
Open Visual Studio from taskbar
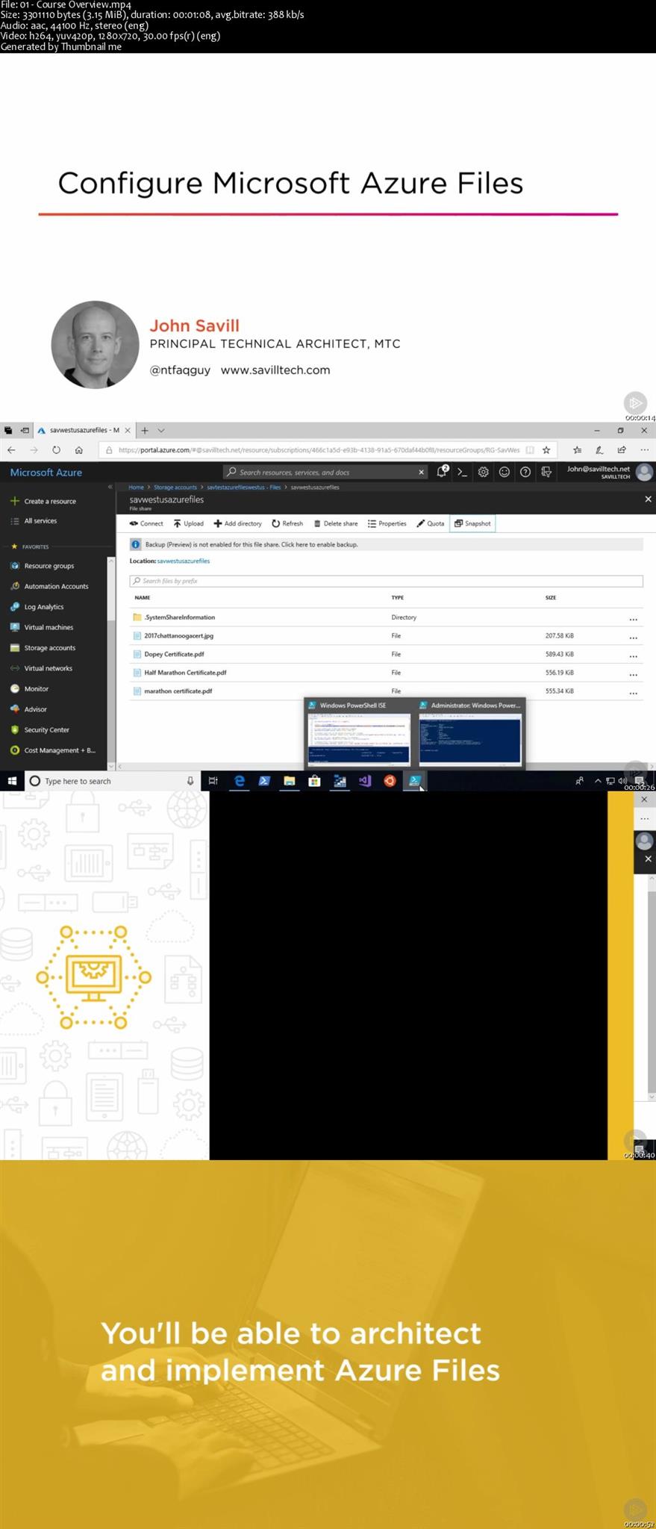click(x=365, y=781)
